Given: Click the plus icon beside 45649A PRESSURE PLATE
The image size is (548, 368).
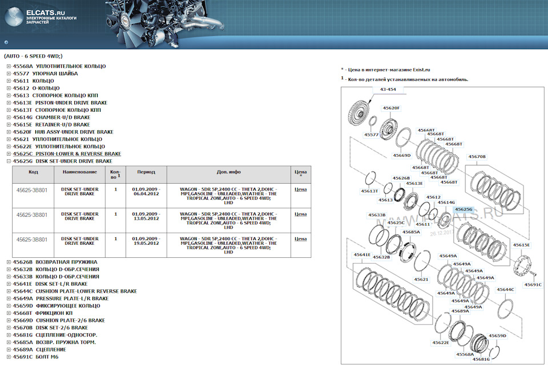Looking at the screenshot, I should coord(9,298).
